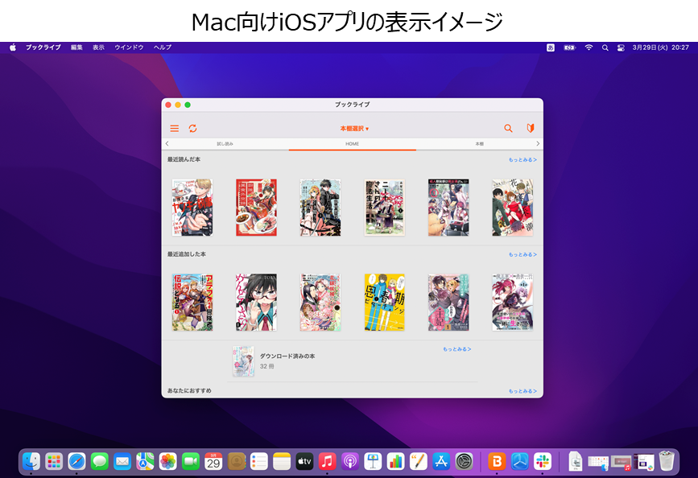Screen dimensions: 698x478
Task: Click the green zoom window button
Action: point(188,105)
